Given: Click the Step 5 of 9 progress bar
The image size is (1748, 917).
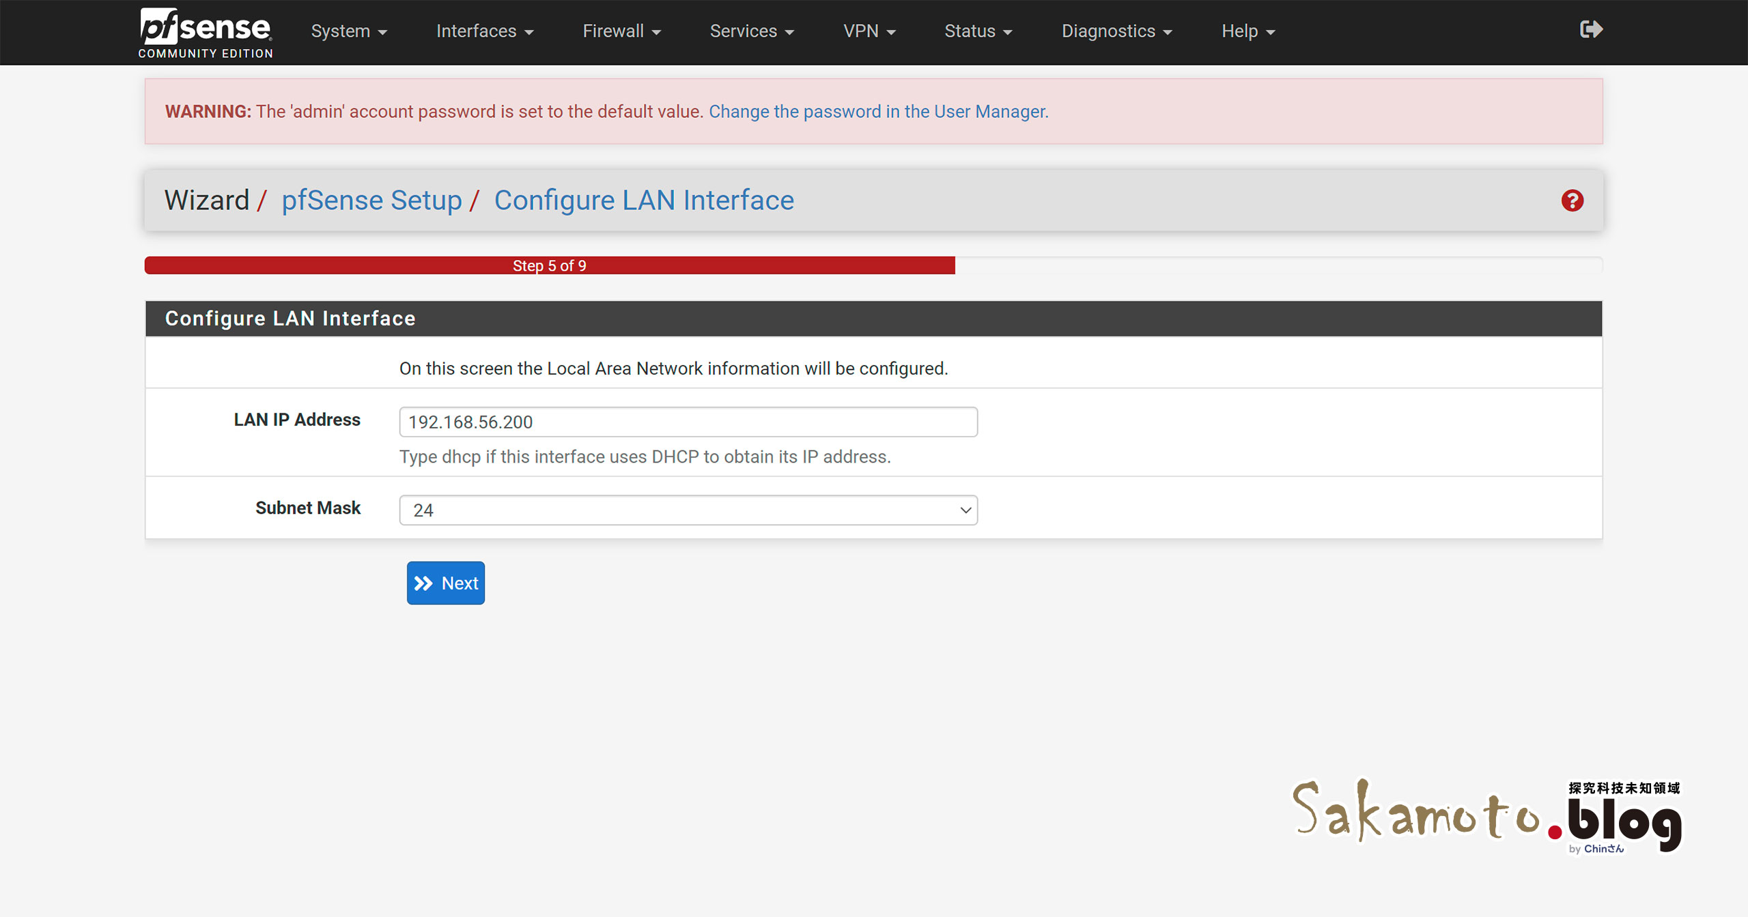Looking at the screenshot, I should (550, 265).
